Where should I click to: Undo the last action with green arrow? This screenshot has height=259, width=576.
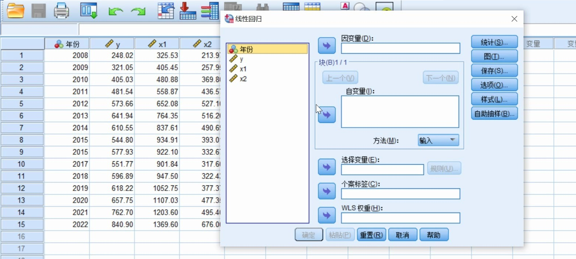coord(116,11)
